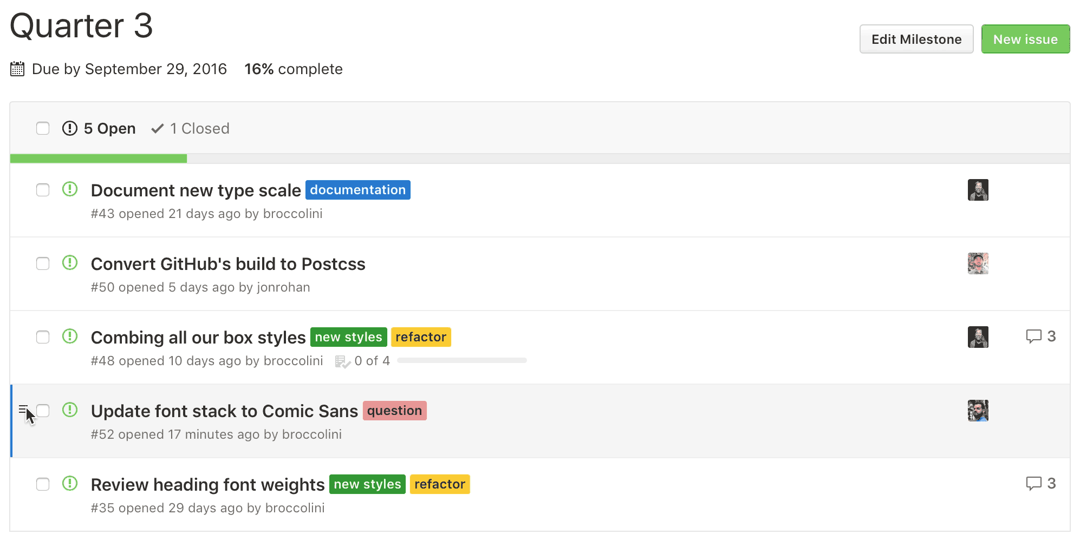The height and width of the screenshot is (541, 1080).
Task: Click the documentation label
Action: (357, 190)
